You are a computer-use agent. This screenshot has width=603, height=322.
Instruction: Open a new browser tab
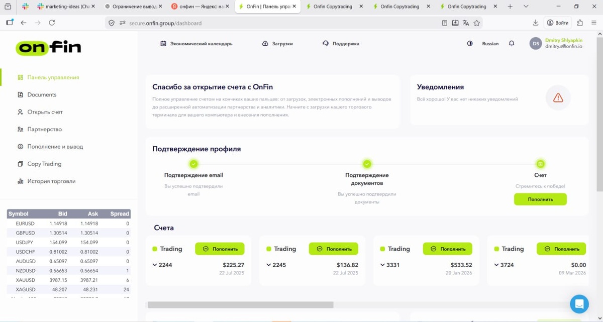pyautogui.click(x=510, y=7)
